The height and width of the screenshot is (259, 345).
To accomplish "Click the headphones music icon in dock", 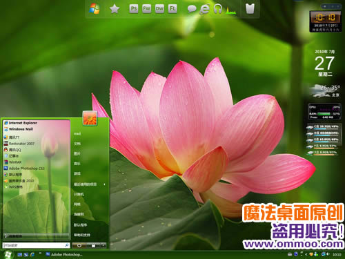I will coord(217,9).
